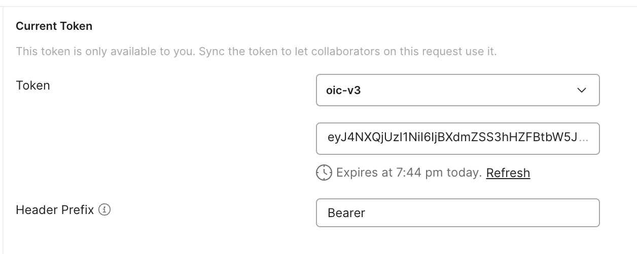The image size is (637, 254).
Task: Select the bold oic-v3 name in the combo box
Action: [344, 91]
